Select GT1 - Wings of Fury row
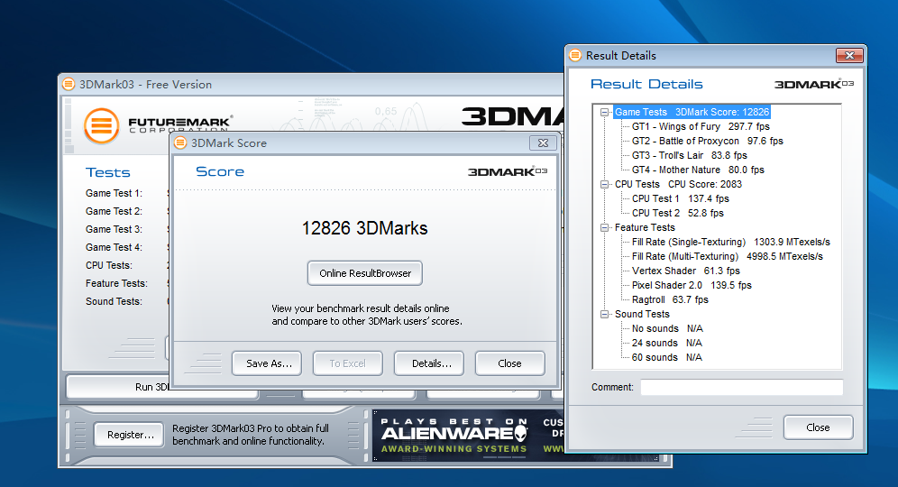Image resolution: width=898 pixels, height=487 pixels. point(701,126)
